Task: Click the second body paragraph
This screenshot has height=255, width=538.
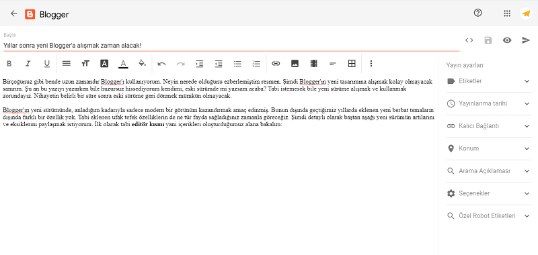Action: tap(219, 117)
